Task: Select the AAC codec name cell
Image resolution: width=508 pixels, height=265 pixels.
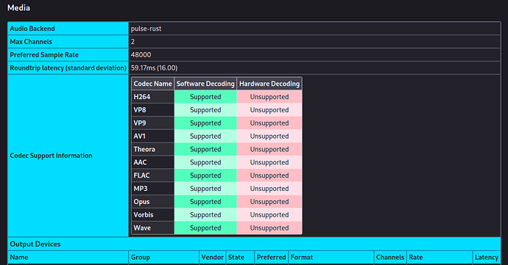Action: [x=152, y=162]
